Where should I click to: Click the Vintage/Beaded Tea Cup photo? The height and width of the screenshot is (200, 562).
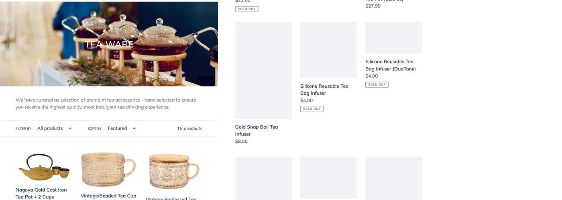point(108,169)
